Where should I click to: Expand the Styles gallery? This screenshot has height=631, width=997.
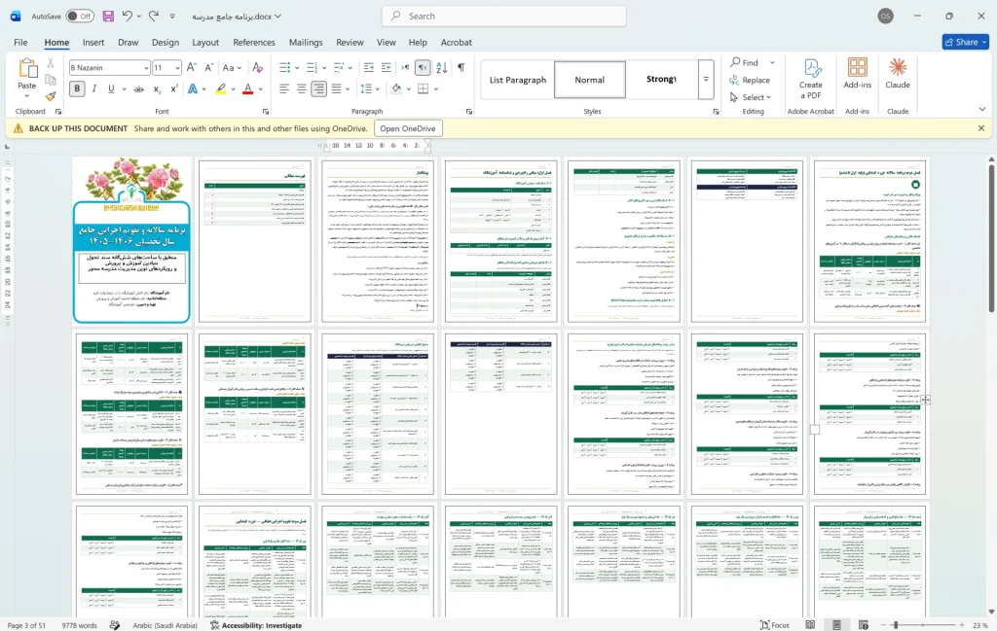[x=706, y=80]
